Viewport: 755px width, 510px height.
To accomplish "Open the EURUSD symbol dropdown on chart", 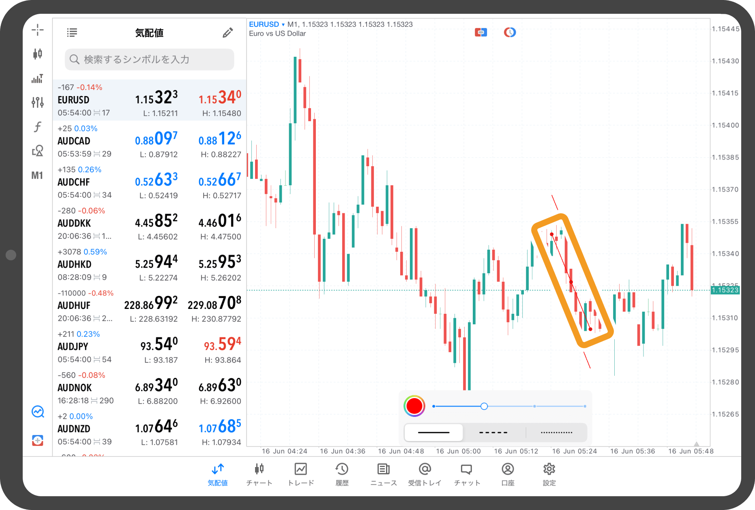I will pos(267,24).
